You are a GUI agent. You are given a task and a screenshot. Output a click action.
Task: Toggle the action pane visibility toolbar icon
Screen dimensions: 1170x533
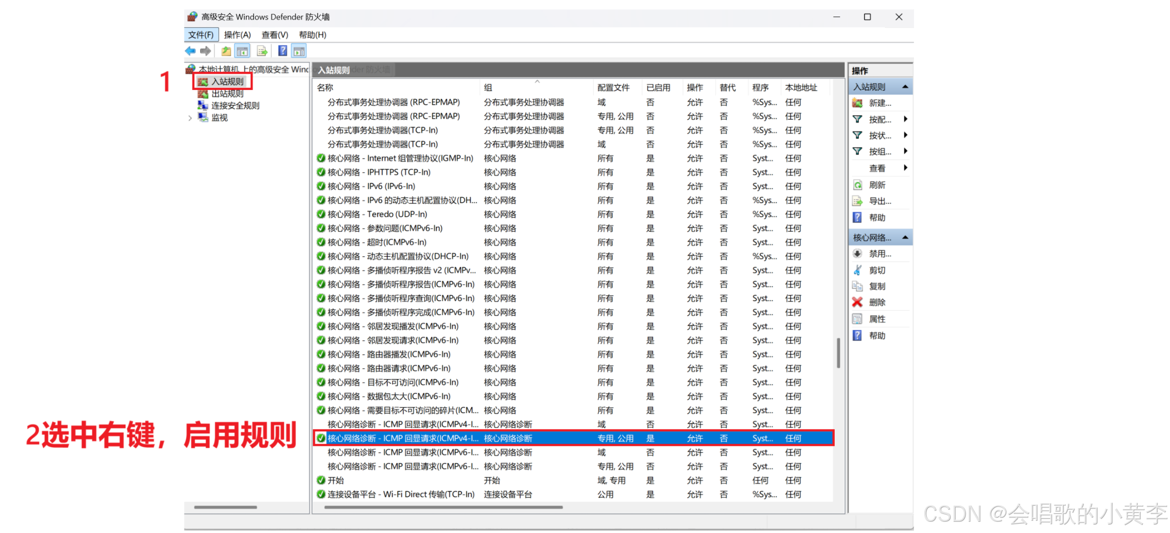click(299, 50)
